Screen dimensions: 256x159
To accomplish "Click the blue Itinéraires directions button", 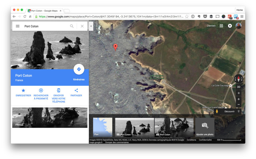I will tap(79, 69).
